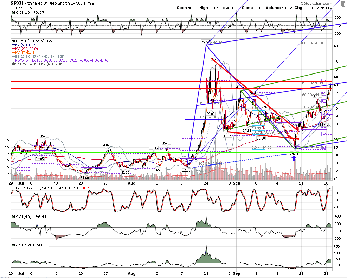Viewport: 347px width, 278px height.
Task: Click the P pivot point label
Action: [324, 114]
